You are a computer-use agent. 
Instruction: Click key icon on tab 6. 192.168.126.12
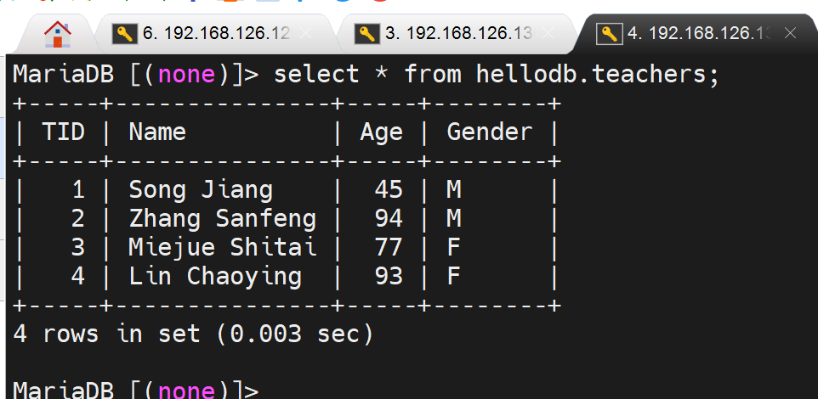pos(125,34)
